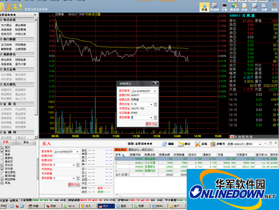The image size is (279, 210).
Task: Open 盈亏计算 link under 我的持仓
Action: [21, 64]
